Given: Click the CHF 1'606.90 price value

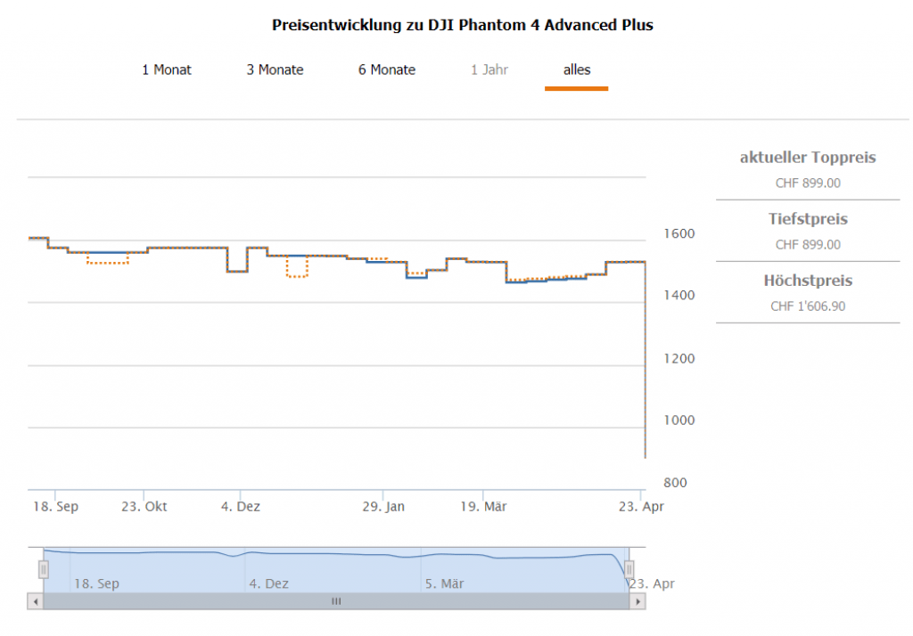Looking at the screenshot, I should (808, 306).
